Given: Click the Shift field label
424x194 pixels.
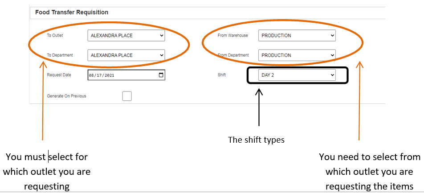Looking at the screenshot, I should [222, 75].
